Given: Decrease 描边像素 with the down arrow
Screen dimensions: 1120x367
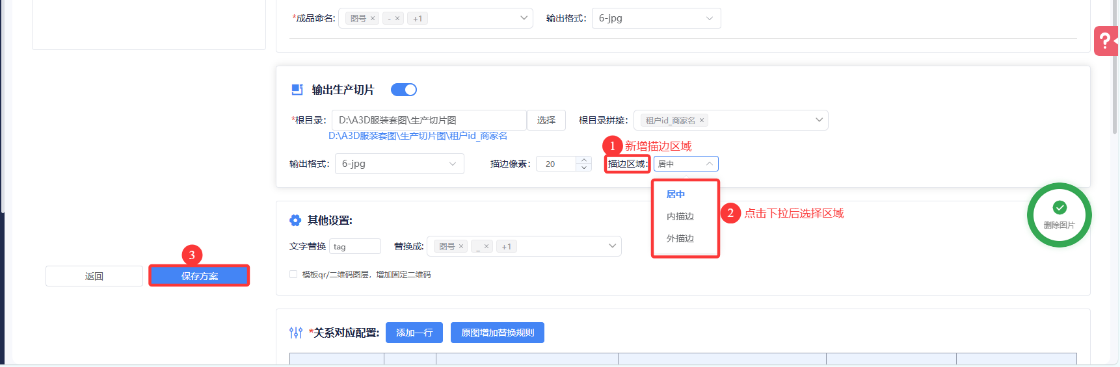Looking at the screenshot, I should click(x=584, y=168).
